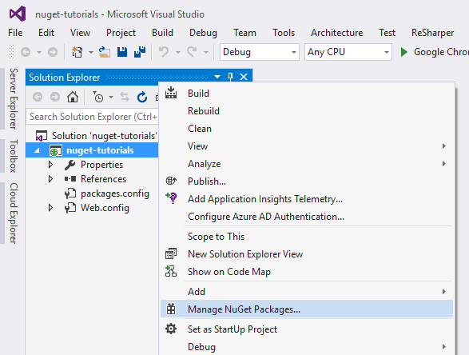Select Scope to This
Image resolution: width=469 pixels, height=355 pixels.
[307, 237]
